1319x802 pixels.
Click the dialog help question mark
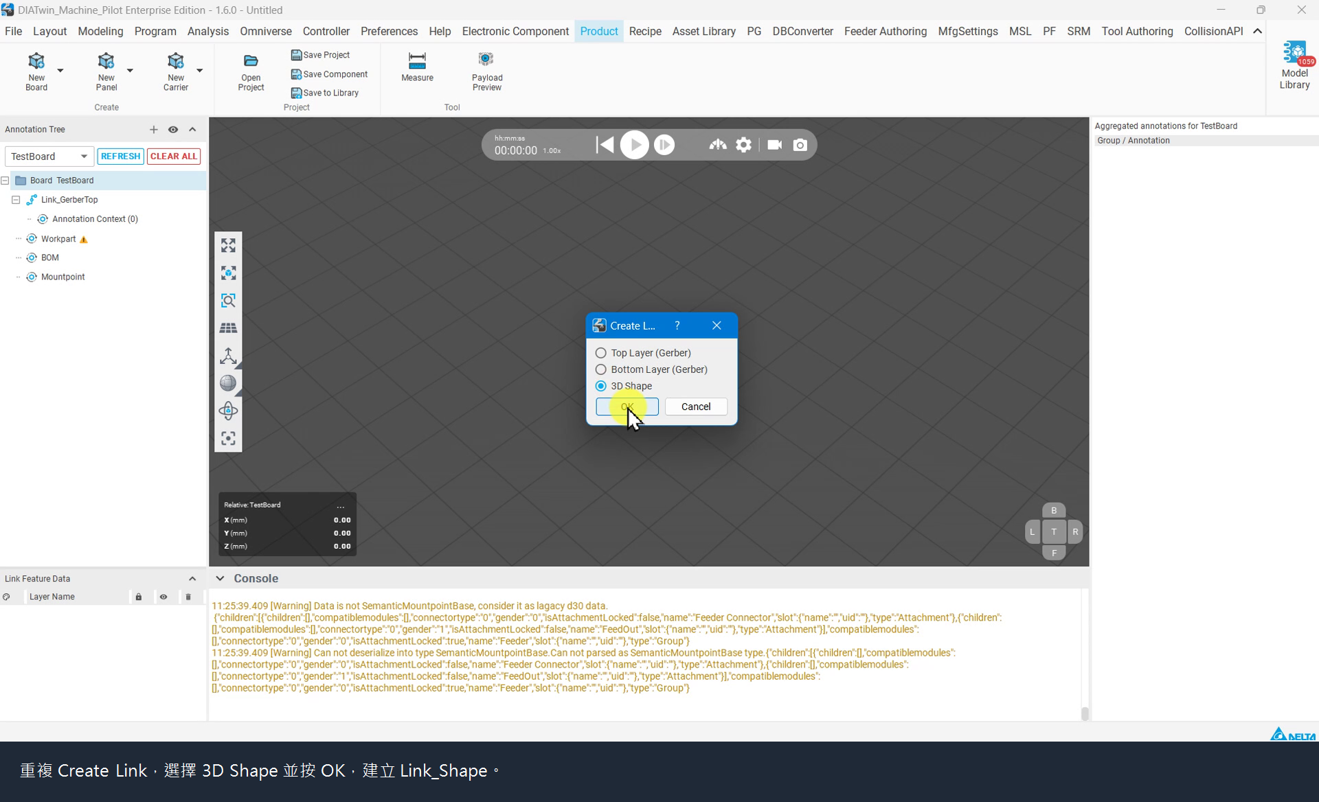677,325
